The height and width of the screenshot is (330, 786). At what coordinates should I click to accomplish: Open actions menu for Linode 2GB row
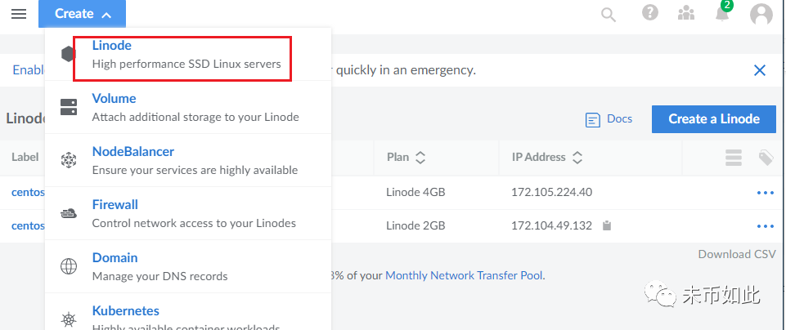[766, 226]
